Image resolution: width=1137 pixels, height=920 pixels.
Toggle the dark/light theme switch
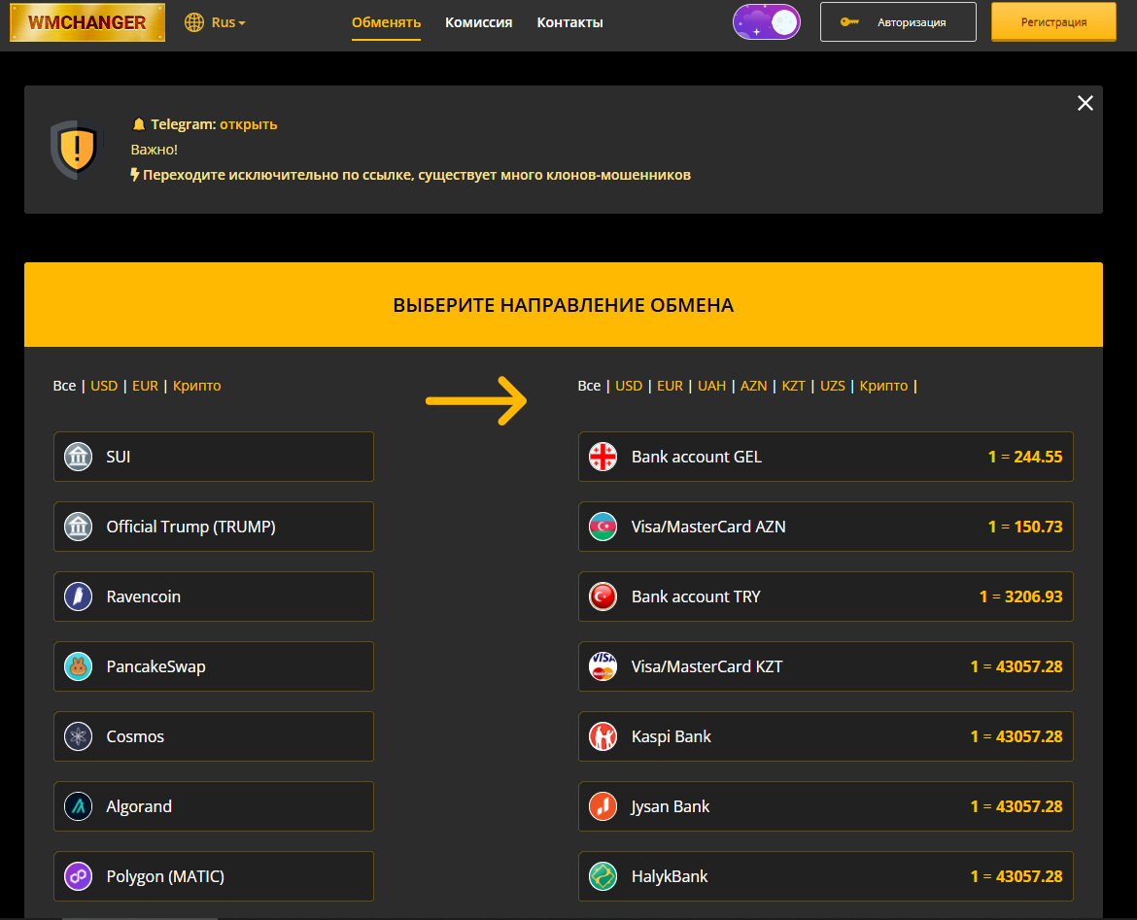click(767, 22)
